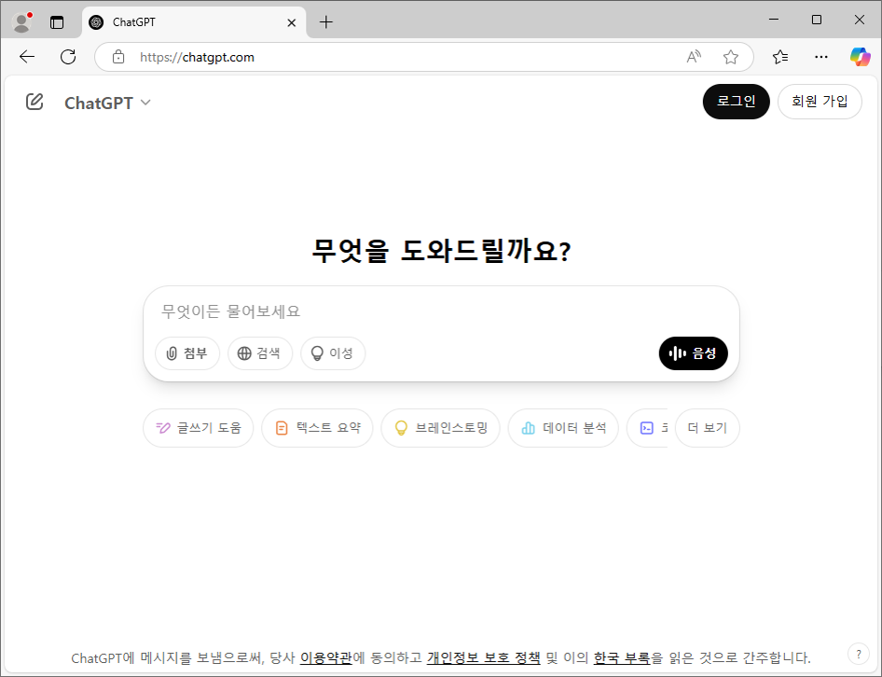Focus the 무엇이든 물어보세요 message field

[441, 311]
